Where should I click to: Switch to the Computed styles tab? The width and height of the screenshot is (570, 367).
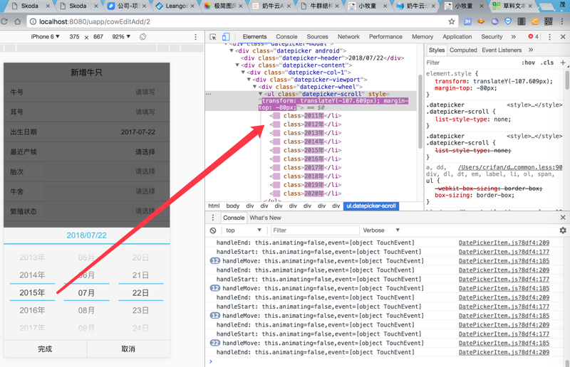point(463,50)
